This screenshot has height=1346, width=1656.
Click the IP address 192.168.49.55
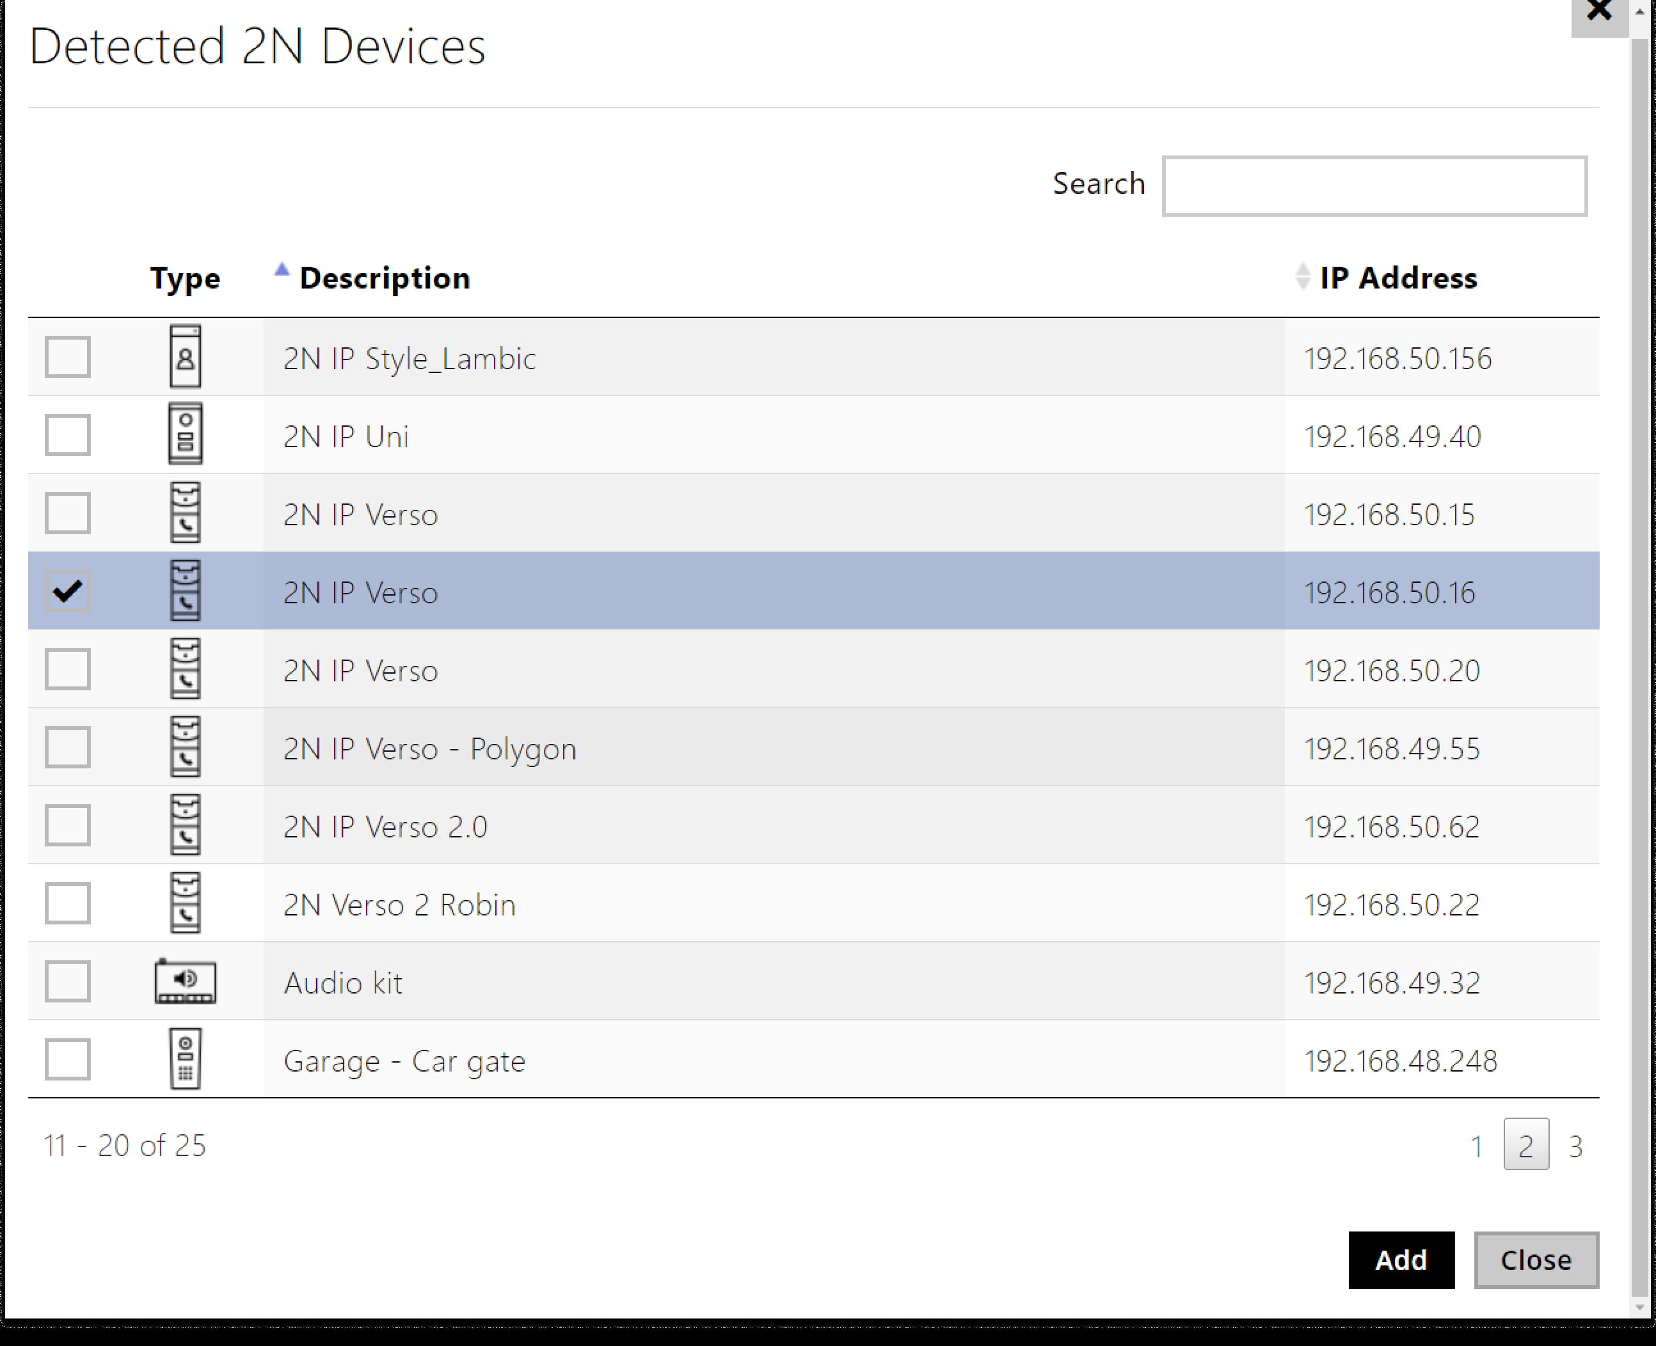[1392, 749]
